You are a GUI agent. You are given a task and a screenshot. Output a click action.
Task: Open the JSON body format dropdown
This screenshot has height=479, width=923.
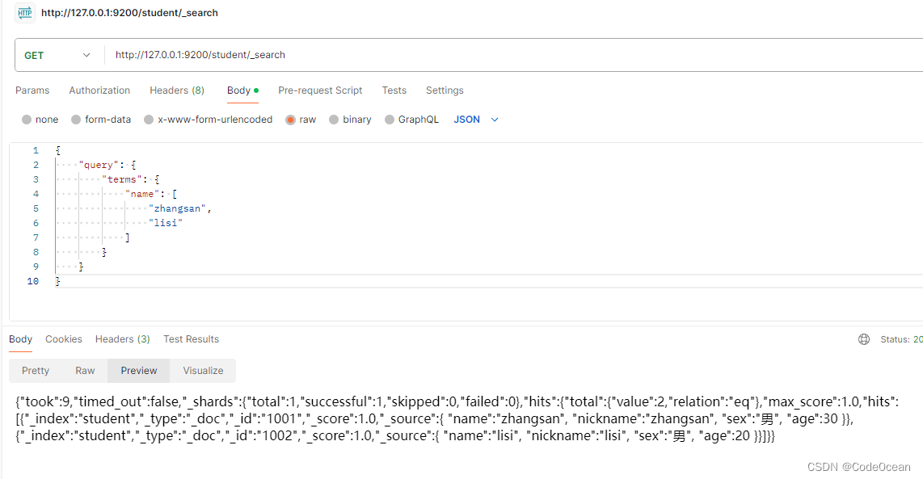pyautogui.click(x=476, y=120)
